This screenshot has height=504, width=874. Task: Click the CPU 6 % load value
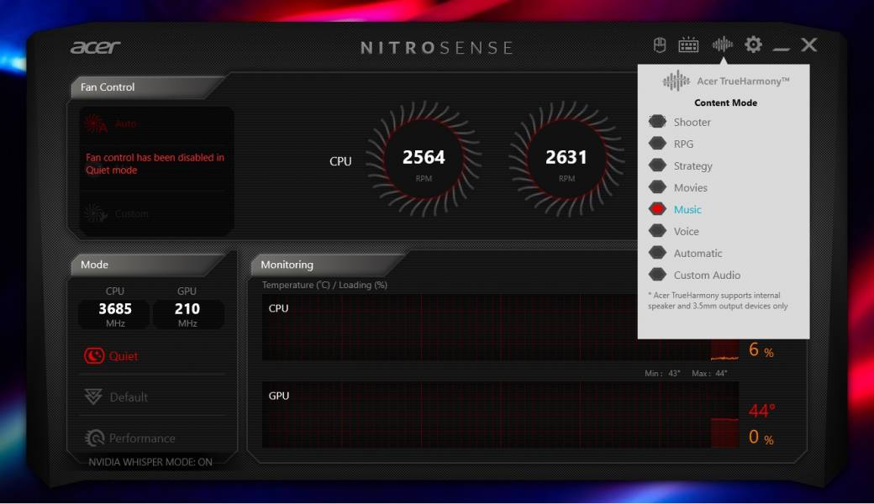pos(761,349)
